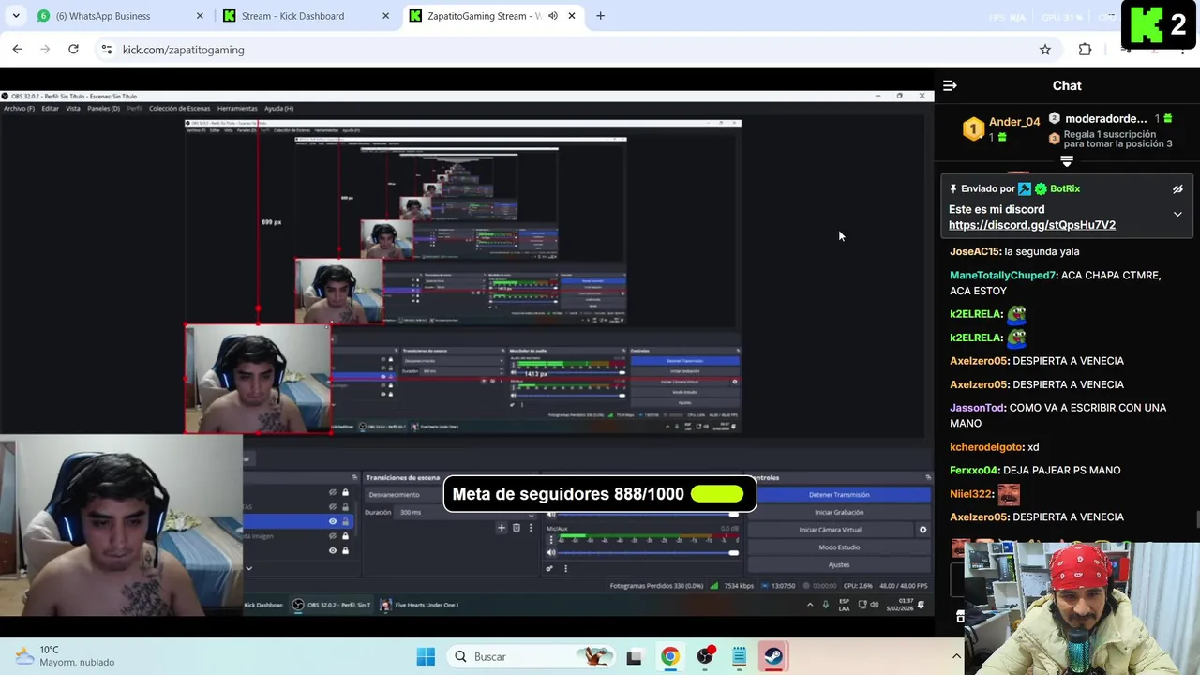The height and width of the screenshot is (675, 1200).
Task: View site information icon beside URL
Action: (x=106, y=50)
